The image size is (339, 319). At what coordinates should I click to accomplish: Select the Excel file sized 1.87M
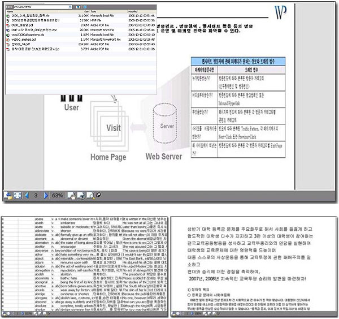pos(81,35)
